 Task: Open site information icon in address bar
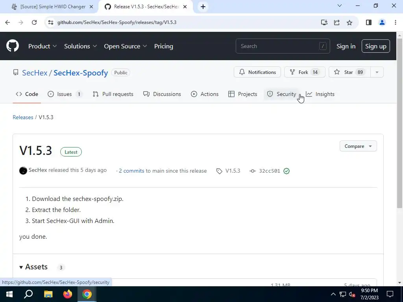click(51, 22)
